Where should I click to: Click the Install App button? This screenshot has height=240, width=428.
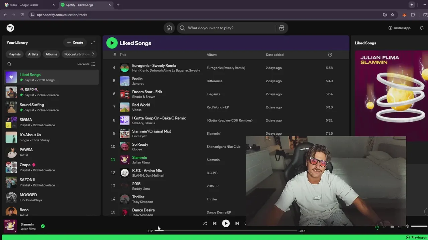click(399, 28)
